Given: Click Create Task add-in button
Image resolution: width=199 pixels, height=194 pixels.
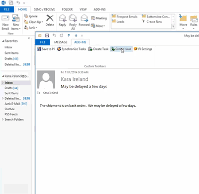Looking at the screenshot, I should coord(98,49).
